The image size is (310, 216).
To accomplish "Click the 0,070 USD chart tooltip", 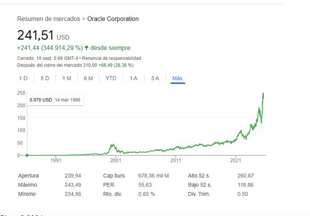I will point(55,100).
